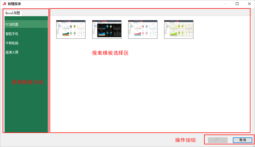This screenshot has height=147, width=255.
Task: Switch to the Excel作图 tab
Action: pos(13,13)
